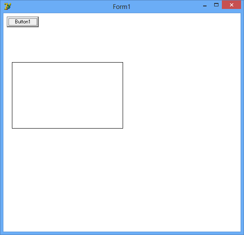Viewport: 244px width, 235px height.
Task: Click empty form area right of rectangle
Action: (182, 95)
